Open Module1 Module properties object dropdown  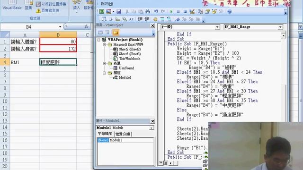(x=151, y=128)
